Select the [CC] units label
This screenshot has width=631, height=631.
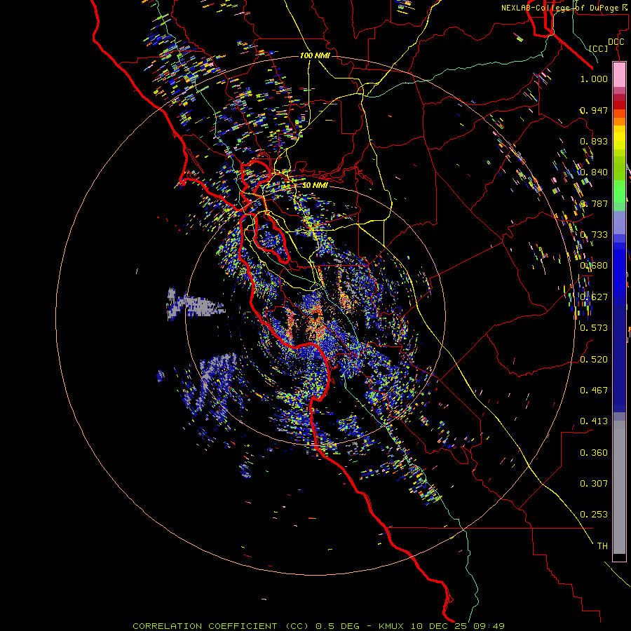pos(599,48)
